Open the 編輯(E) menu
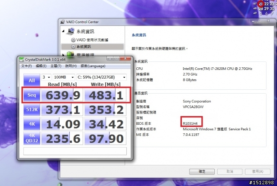The height and width of the screenshot is (186, 277). 41,66
